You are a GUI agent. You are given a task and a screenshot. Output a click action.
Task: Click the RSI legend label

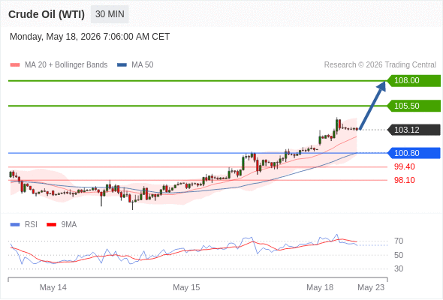pos(31,225)
